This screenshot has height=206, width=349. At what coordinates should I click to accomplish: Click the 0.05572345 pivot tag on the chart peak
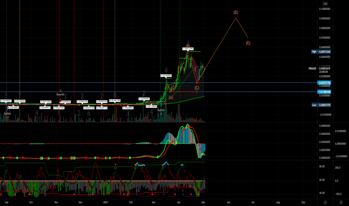coord(188,49)
